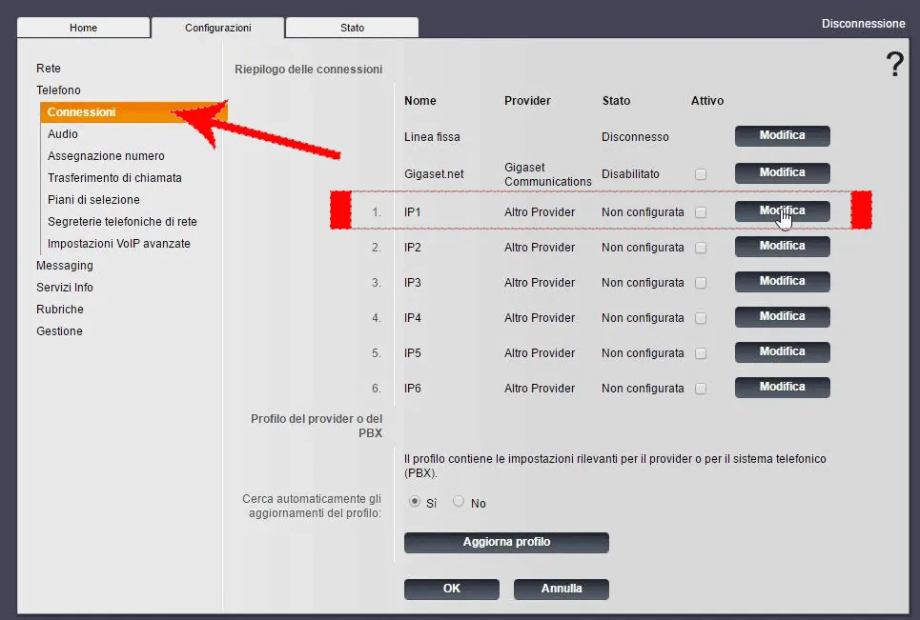The height and width of the screenshot is (620, 920).
Task: Edit the IP1 connection with Modifica
Action: (782, 210)
